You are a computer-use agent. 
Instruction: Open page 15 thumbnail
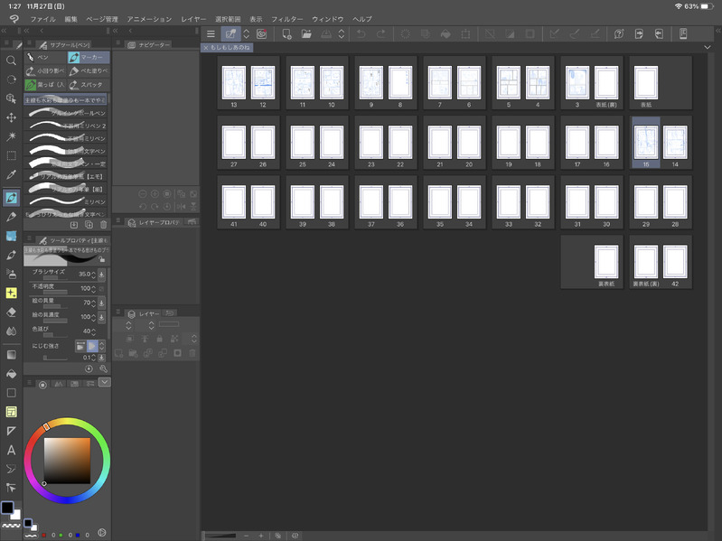pos(645,142)
